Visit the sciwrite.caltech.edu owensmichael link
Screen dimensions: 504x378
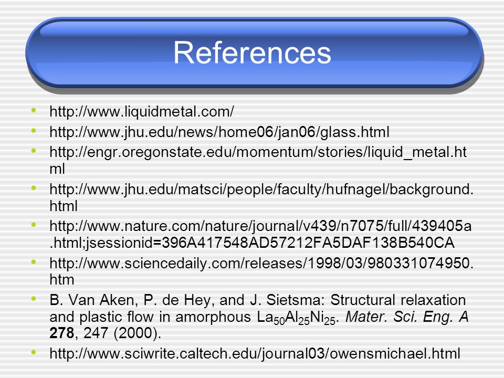pyautogui.click(x=255, y=353)
